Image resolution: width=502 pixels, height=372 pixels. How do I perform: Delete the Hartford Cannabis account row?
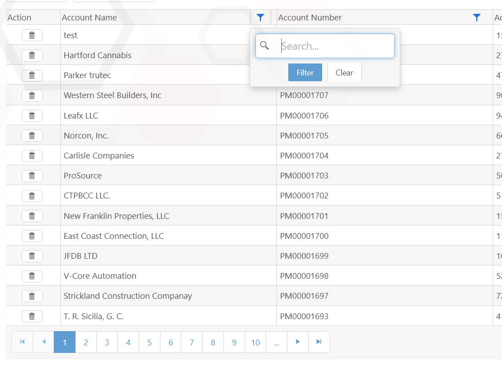(32, 55)
